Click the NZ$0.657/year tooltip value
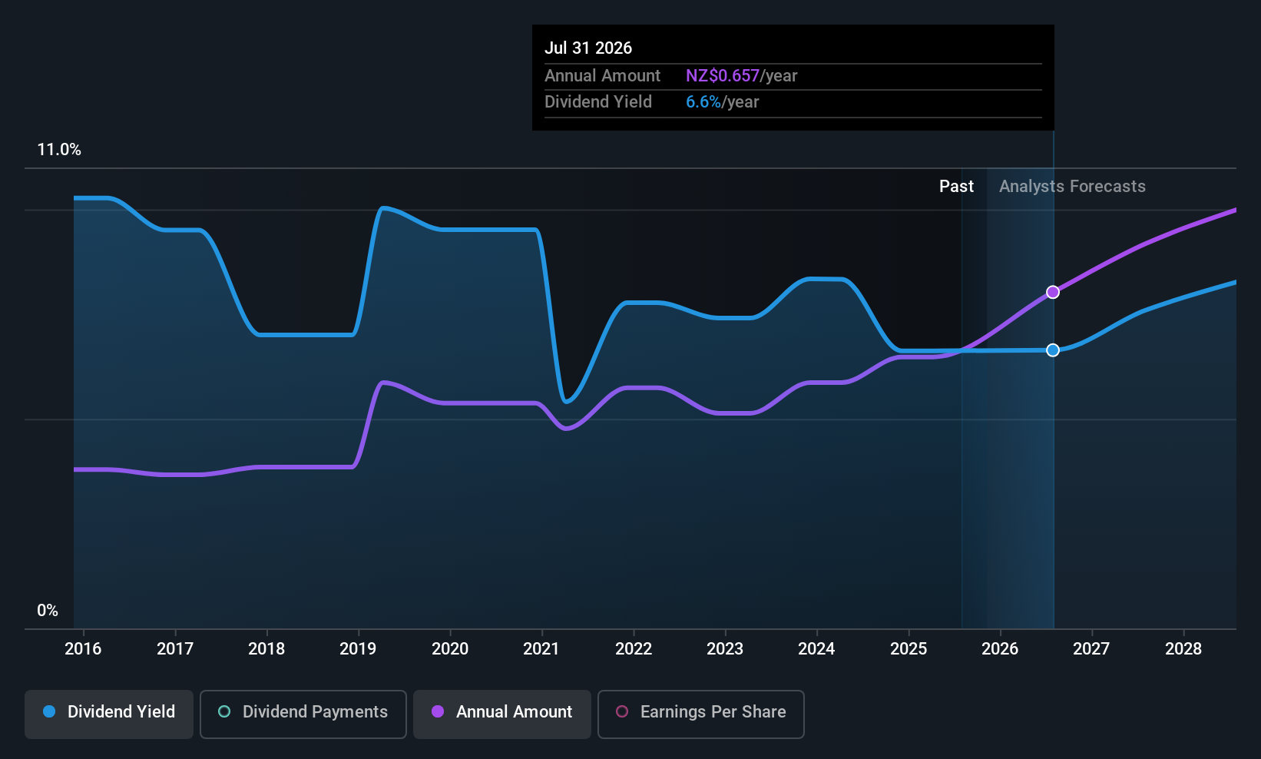Image resolution: width=1261 pixels, height=759 pixels. (x=742, y=76)
